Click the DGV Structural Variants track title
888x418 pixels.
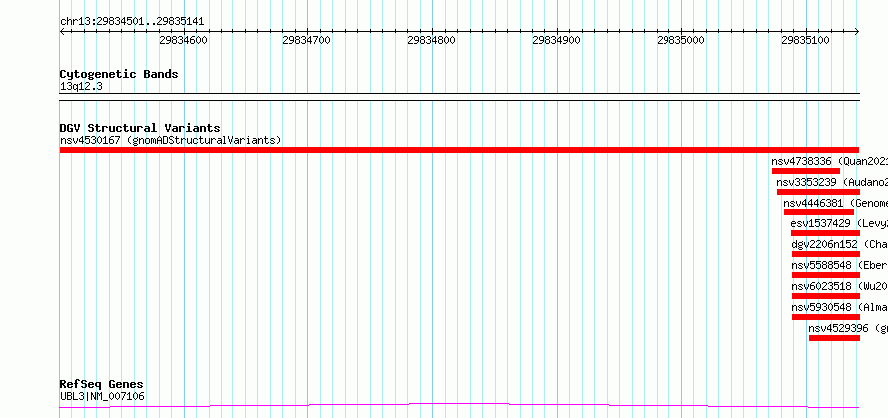coord(140,128)
